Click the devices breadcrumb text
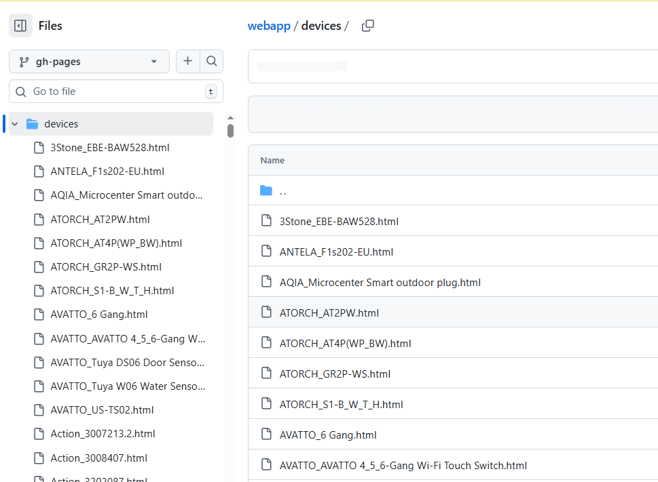Image resolution: width=658 pixels, height=482 pixels. coord(321,26)
